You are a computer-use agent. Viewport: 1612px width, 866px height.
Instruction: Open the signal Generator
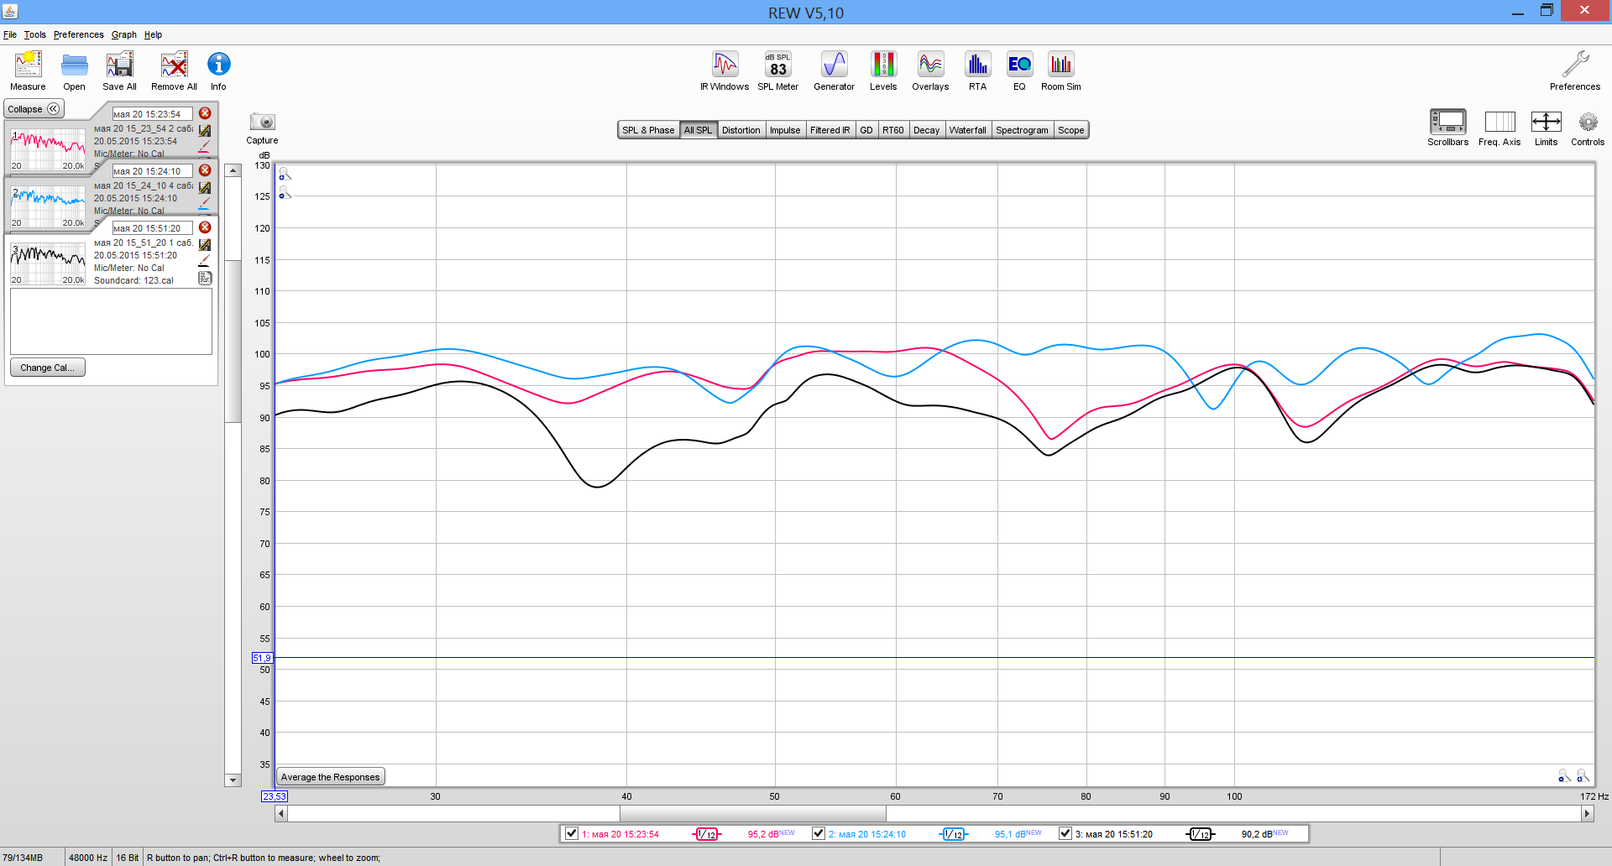click(834, 65)
